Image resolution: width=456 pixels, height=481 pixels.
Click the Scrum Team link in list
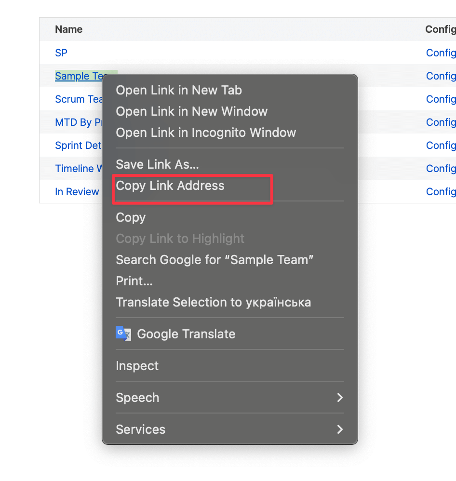click(x=78, y=99)
